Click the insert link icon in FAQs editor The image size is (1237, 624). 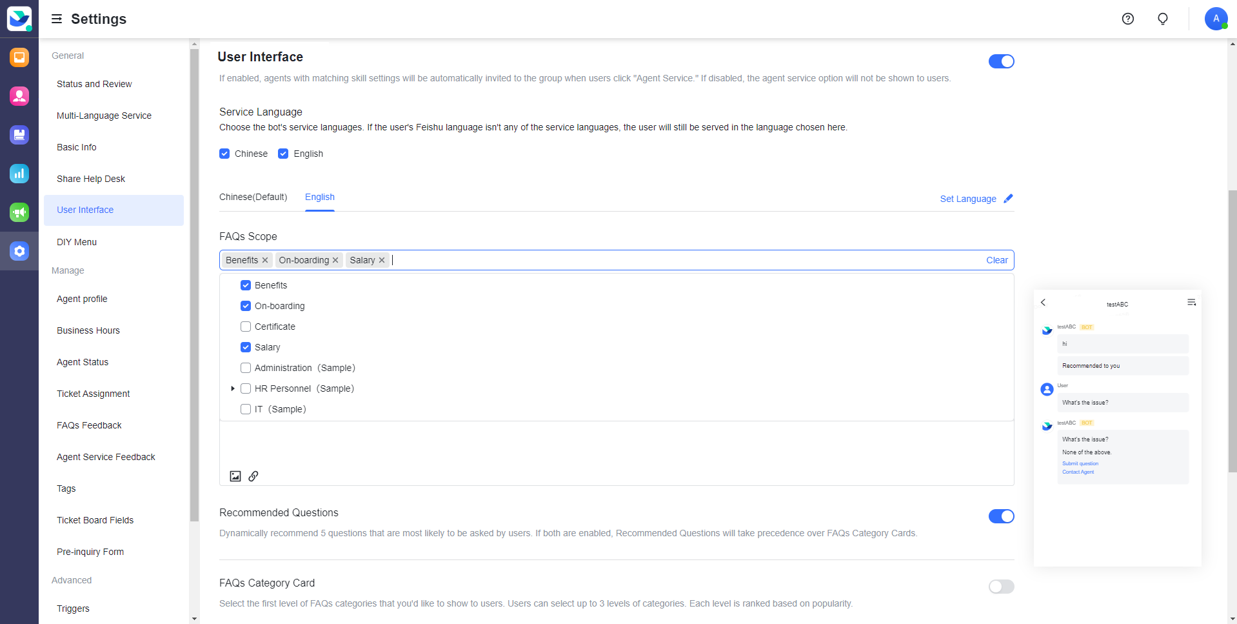click(253, 476)
